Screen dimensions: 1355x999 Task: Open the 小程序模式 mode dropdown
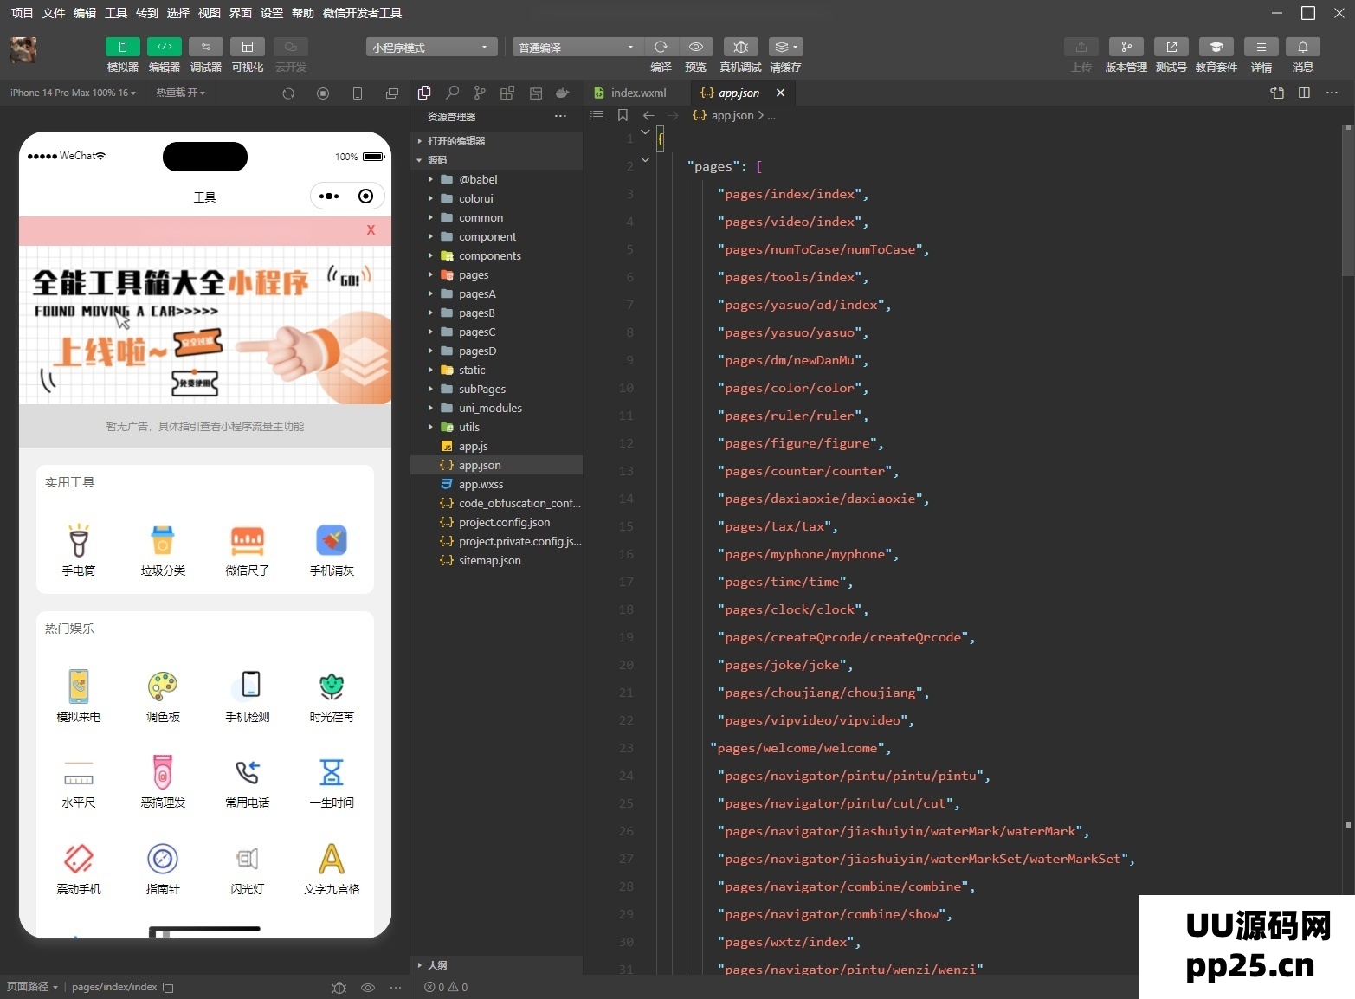coord(431,48)
